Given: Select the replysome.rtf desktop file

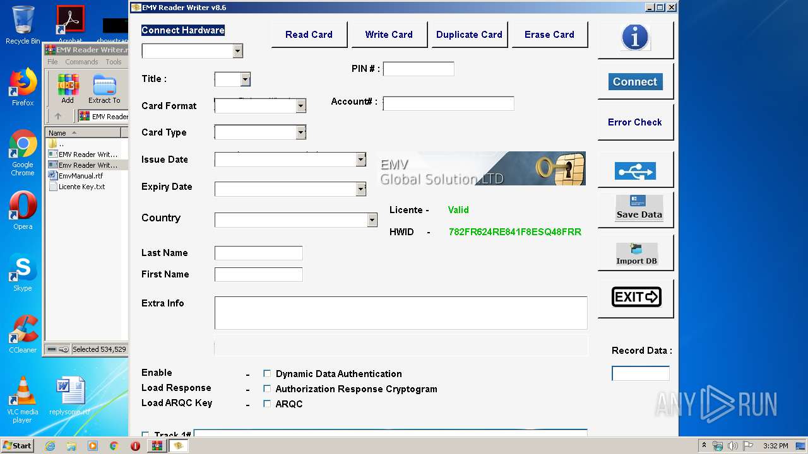Looking at the screenshot, I should tap(69, 396).
